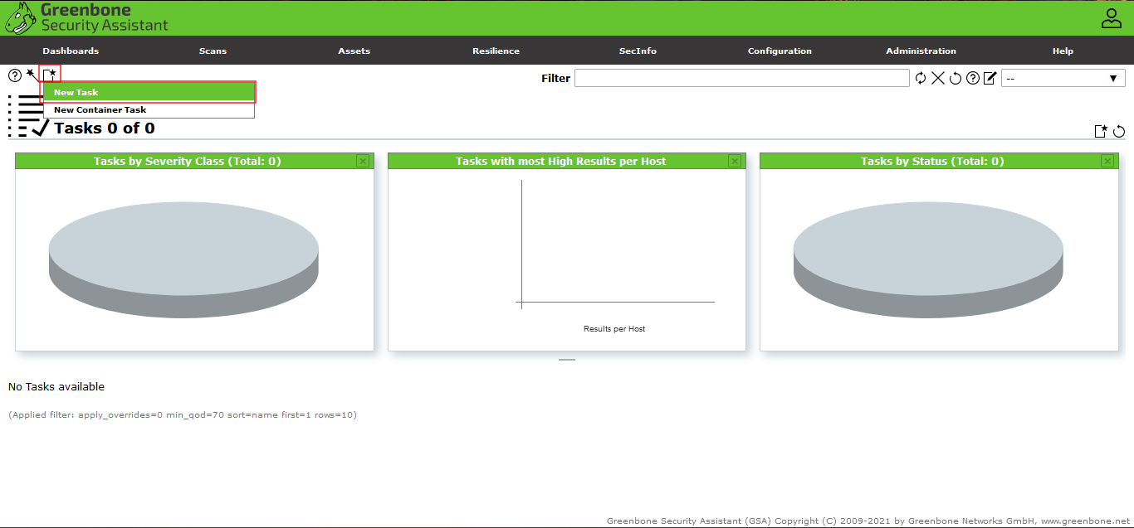Close the Tasks by Status chart
Image resolution: width=1134 pixels, height=528 pixels.
coord(1107,161)
